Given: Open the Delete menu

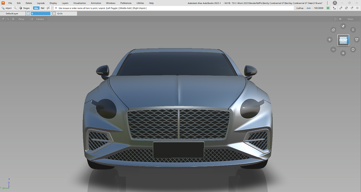Looking at the screenshot, I should 29,3.
